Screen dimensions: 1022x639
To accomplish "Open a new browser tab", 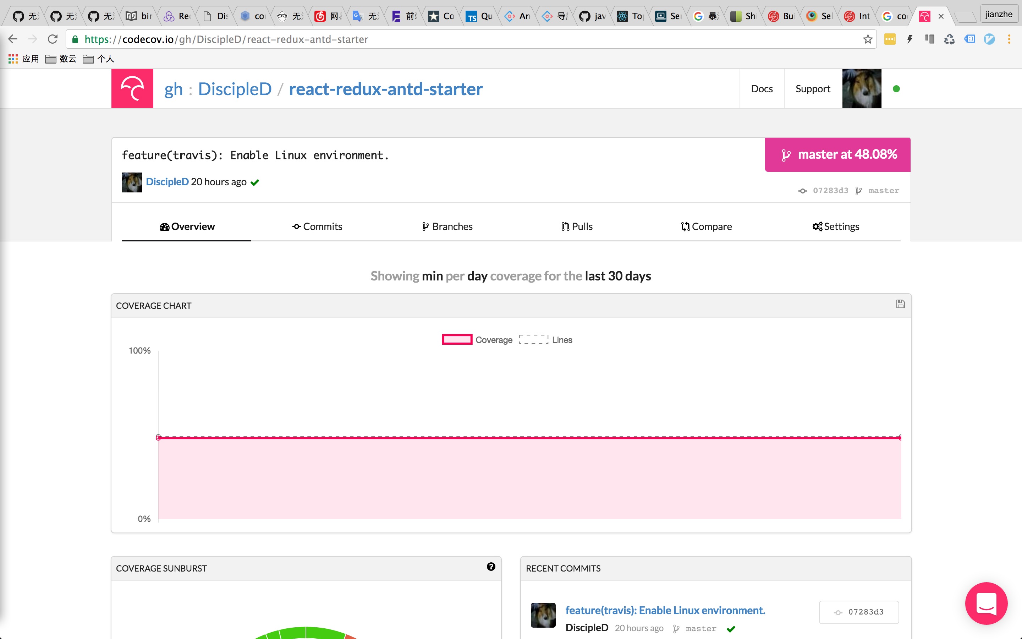I will click(966, 17).
